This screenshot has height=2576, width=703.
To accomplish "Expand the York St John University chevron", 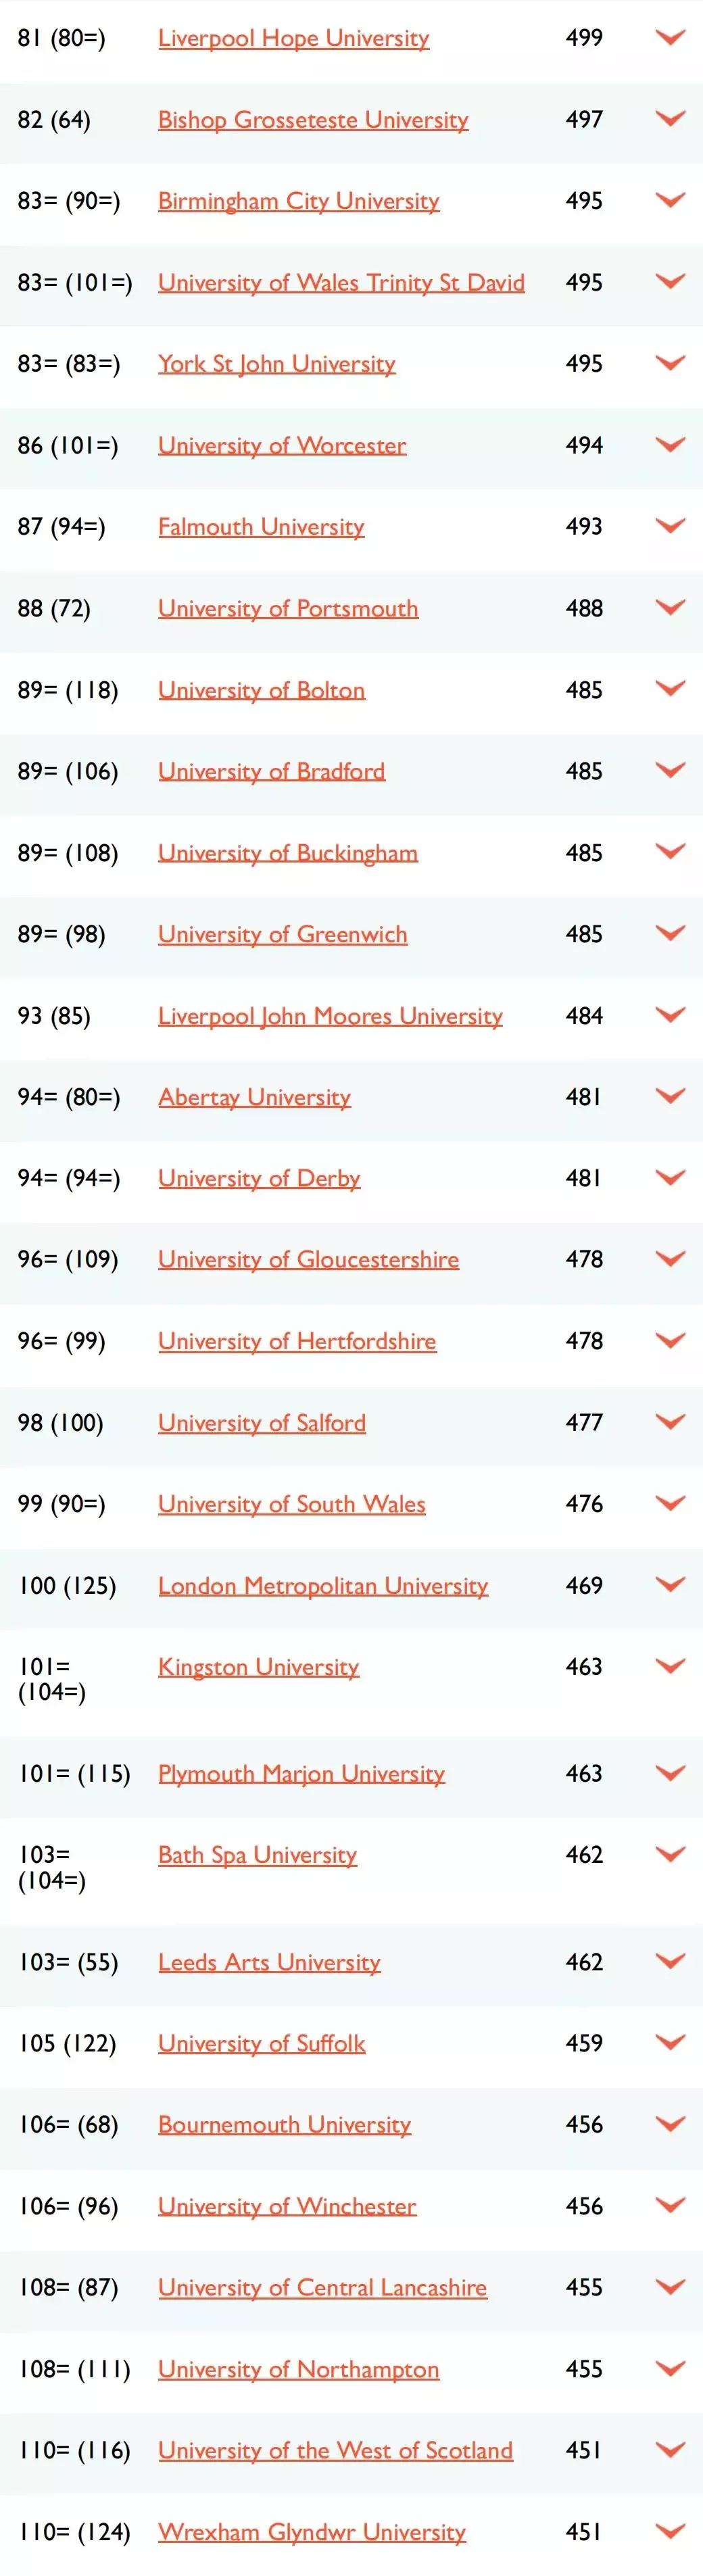I will (669, 363).
